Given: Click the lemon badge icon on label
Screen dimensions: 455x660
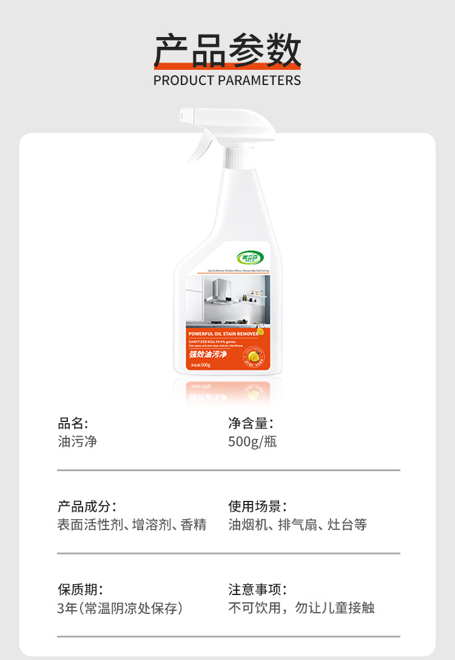Looking at the screenshot, I should (x=254, y=357).
